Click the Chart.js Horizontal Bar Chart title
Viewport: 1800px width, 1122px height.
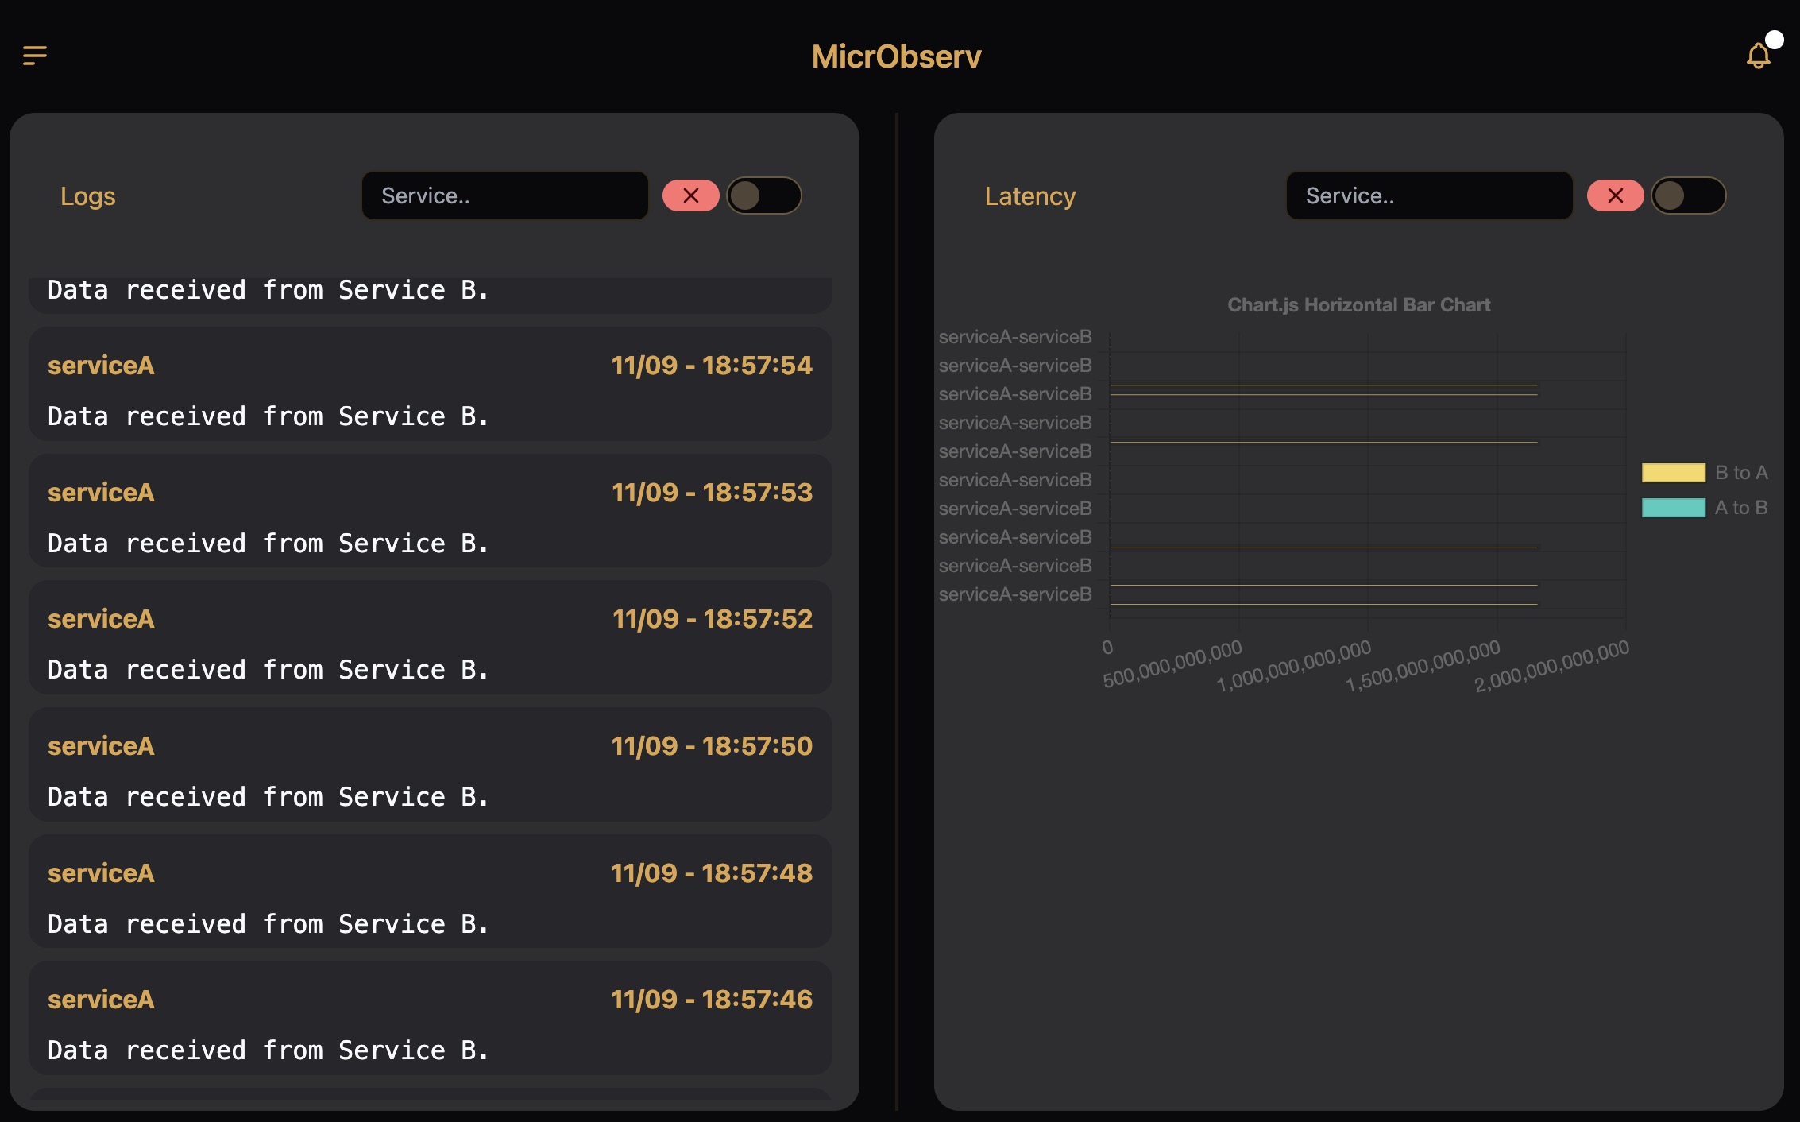click(1358, 305)
